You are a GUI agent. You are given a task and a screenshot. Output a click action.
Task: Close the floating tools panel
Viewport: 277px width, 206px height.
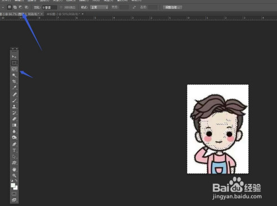click(x=17, y=49)
